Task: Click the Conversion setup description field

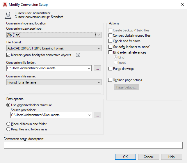Action: click(x=93, y=145)
